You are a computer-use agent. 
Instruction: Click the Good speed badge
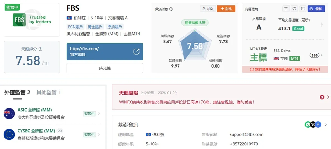click(x=298, y=29)
